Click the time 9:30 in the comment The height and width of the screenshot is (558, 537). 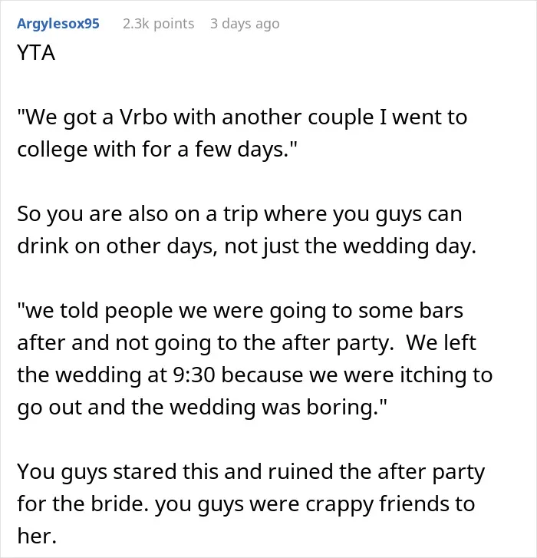(194, 375)
